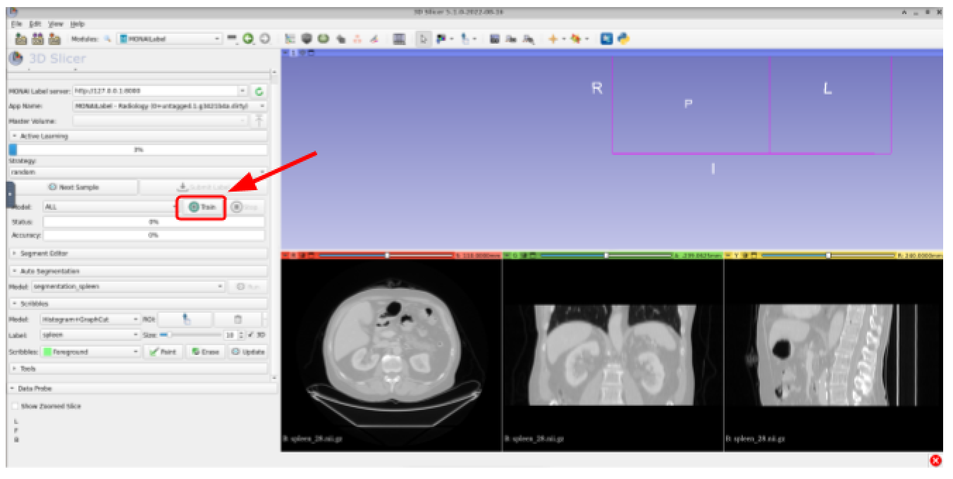953x479 pixels.
Task: Refresh the MONAI Label server connection
Action: (259, 91)
